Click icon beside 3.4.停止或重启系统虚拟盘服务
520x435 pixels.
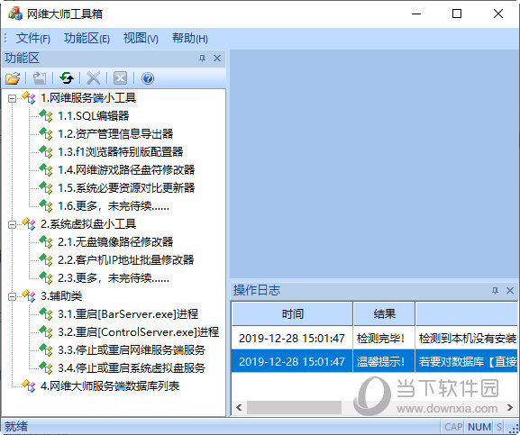[46, 367]
